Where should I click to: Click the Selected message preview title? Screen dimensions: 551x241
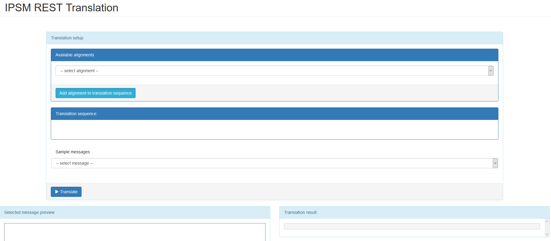pos(29,212)
